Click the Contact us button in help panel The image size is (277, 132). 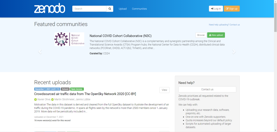pyautogui.click(x=207, y=89)
